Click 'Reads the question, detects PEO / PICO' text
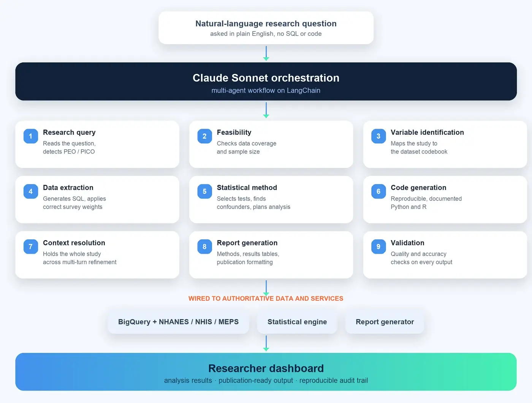Screen dimensions: 532x403 click(x=69, y=147)
